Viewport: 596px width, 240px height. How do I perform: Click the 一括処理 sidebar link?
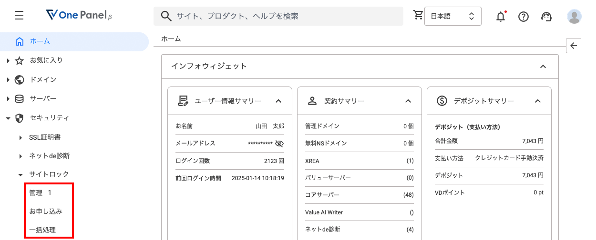pos(42,230)
